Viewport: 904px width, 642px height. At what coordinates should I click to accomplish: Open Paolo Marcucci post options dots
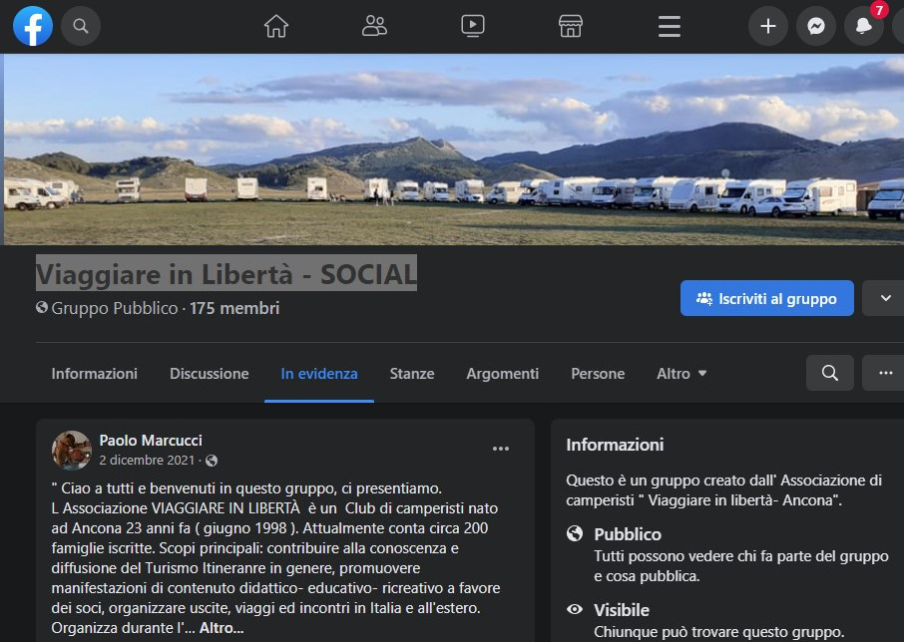(501, 449)
